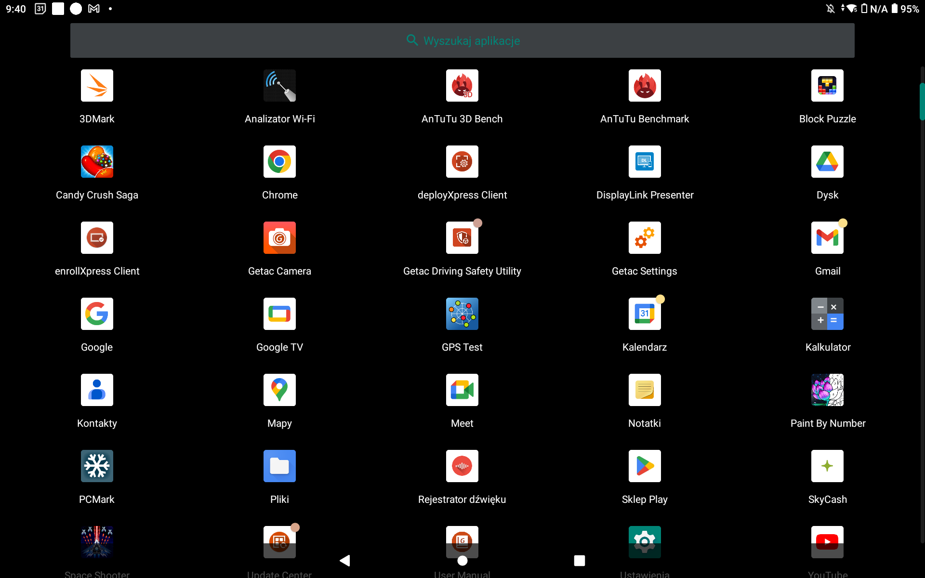Open Sklep Play store
925x578 pixels.
pyautogui.click(x=645, y=466)
